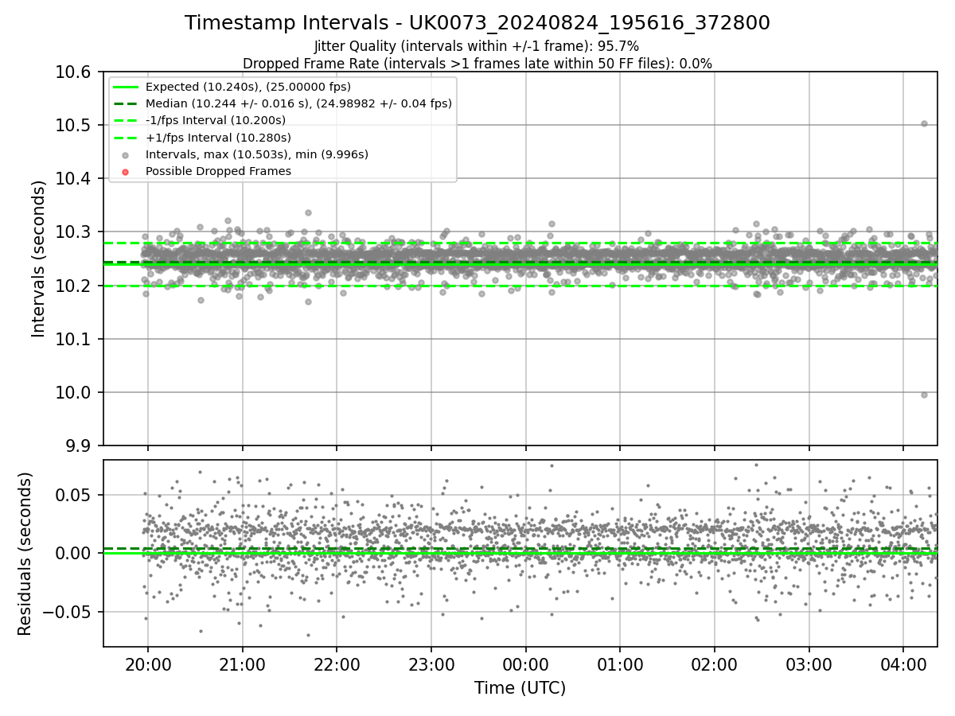Image resolution: width=955 pixels, height=716 pixels.
Task: Click the 04:00 x-axis tick label
Action: 903,664
